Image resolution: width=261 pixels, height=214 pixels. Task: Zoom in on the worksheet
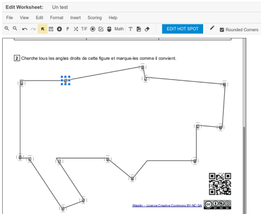[7, 29]
